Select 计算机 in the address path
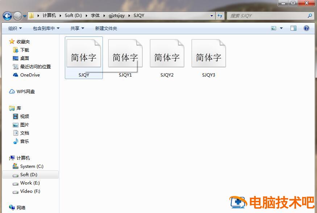The image size is (317, 213). click(x=49, y=16)
